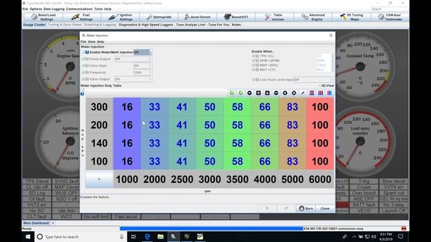The width and height of the screenshot is (431, 242).
Task: Click the pencil edit icon in table toolbar
Action: [x=303, y=93]
